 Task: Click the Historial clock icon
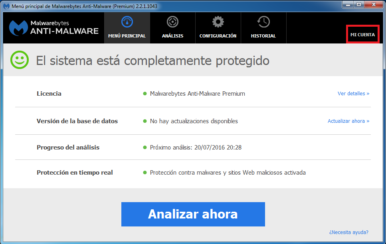pos(263,22)
